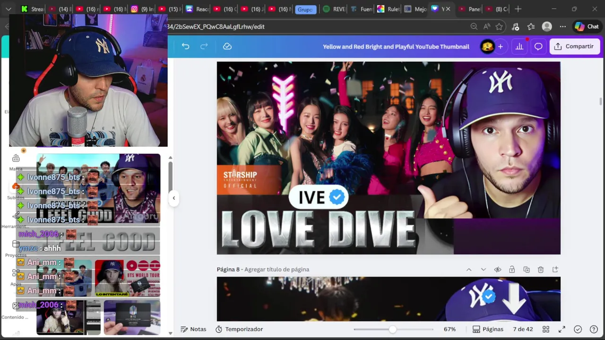The image size is (605, 340).
Task: Open read aloud icon in address bar
Action: point(487,27)
